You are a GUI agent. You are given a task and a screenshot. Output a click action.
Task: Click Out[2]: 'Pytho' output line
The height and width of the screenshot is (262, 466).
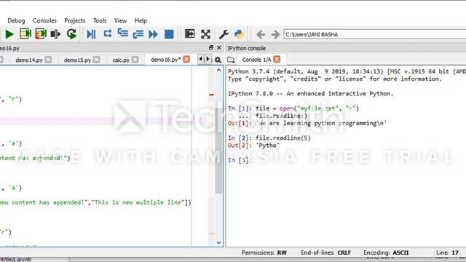pos(253,146)
